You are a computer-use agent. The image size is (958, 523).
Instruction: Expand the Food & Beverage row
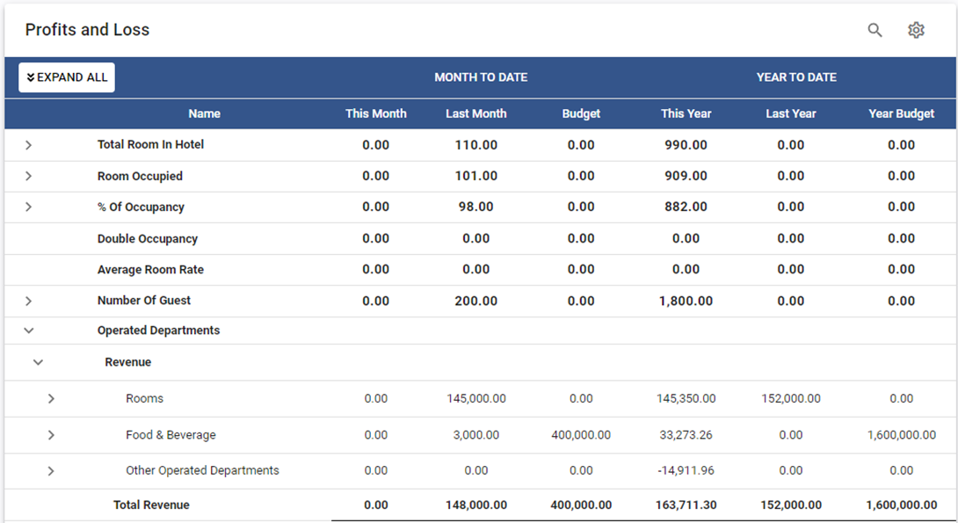click(x=51, y=435)
